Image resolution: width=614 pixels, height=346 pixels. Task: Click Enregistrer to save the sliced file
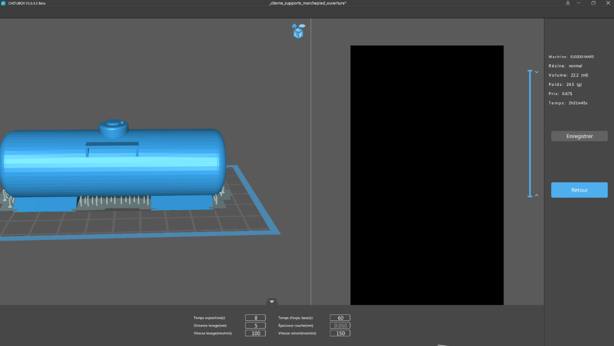(579, 136)
